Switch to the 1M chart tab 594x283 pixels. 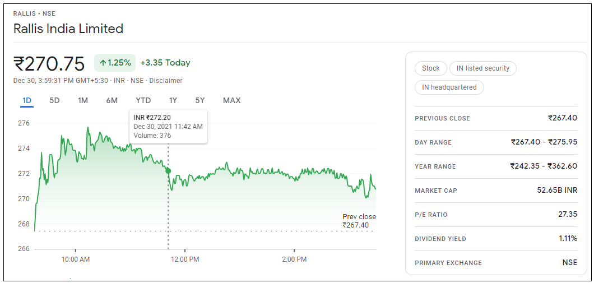pos(83,100)
